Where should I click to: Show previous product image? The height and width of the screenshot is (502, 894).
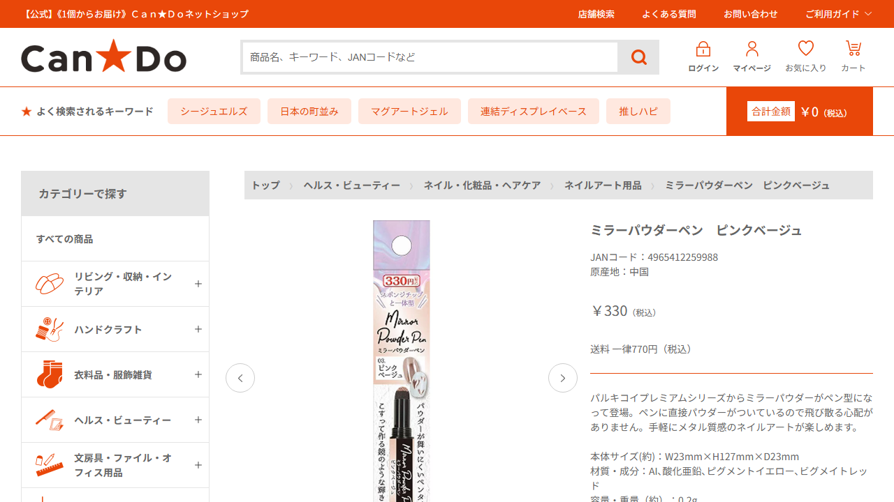coord(240,378)
